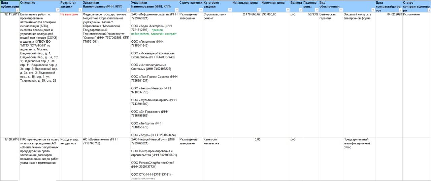The height and width of the screenshot is (181, 431).
Task: Click participant ООО «Гипроком» entry
Action: 147,43
